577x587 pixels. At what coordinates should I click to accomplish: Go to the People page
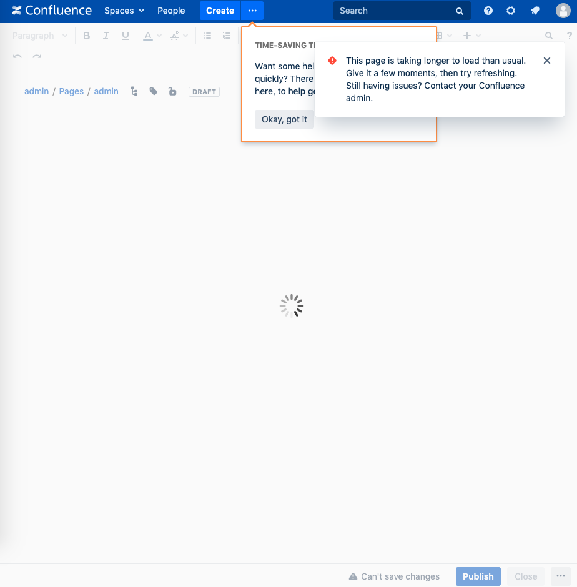[171, 11]
